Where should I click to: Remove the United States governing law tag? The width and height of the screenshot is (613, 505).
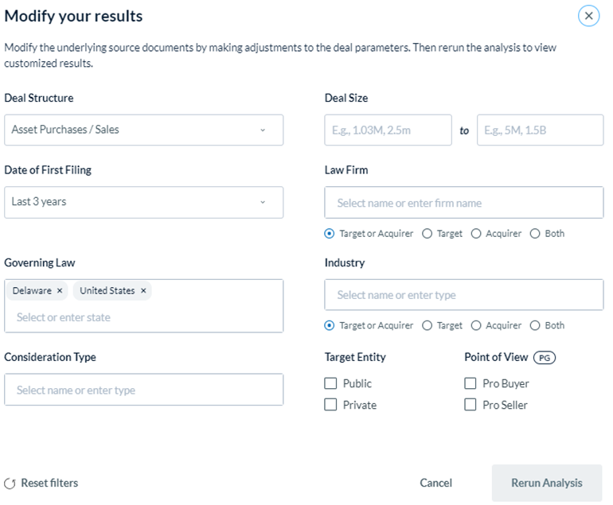coord(143,290)
